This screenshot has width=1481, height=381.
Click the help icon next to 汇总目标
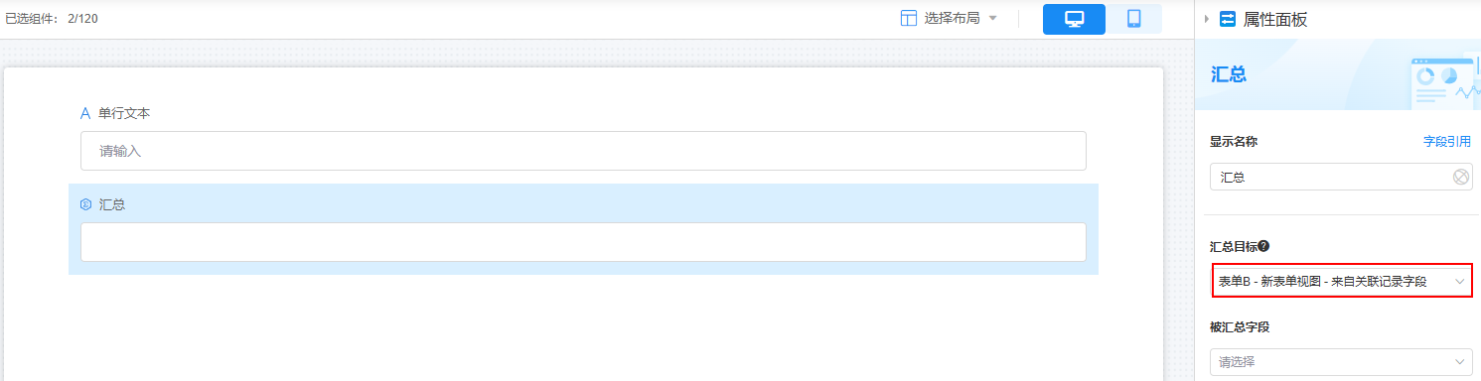point(1263,246)
